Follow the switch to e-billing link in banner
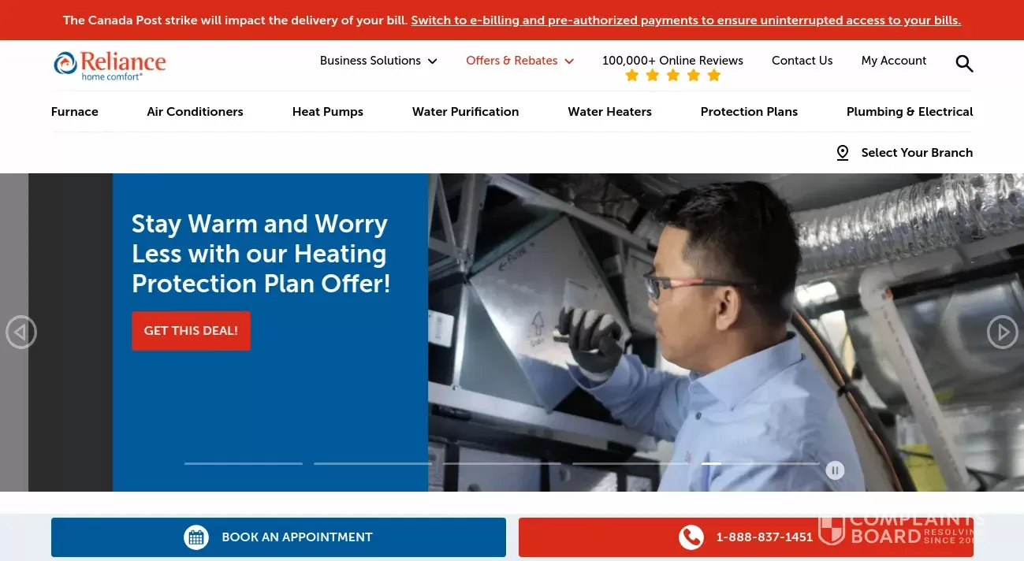Viewport: 1024px width, 561px height. coord(686,20)
